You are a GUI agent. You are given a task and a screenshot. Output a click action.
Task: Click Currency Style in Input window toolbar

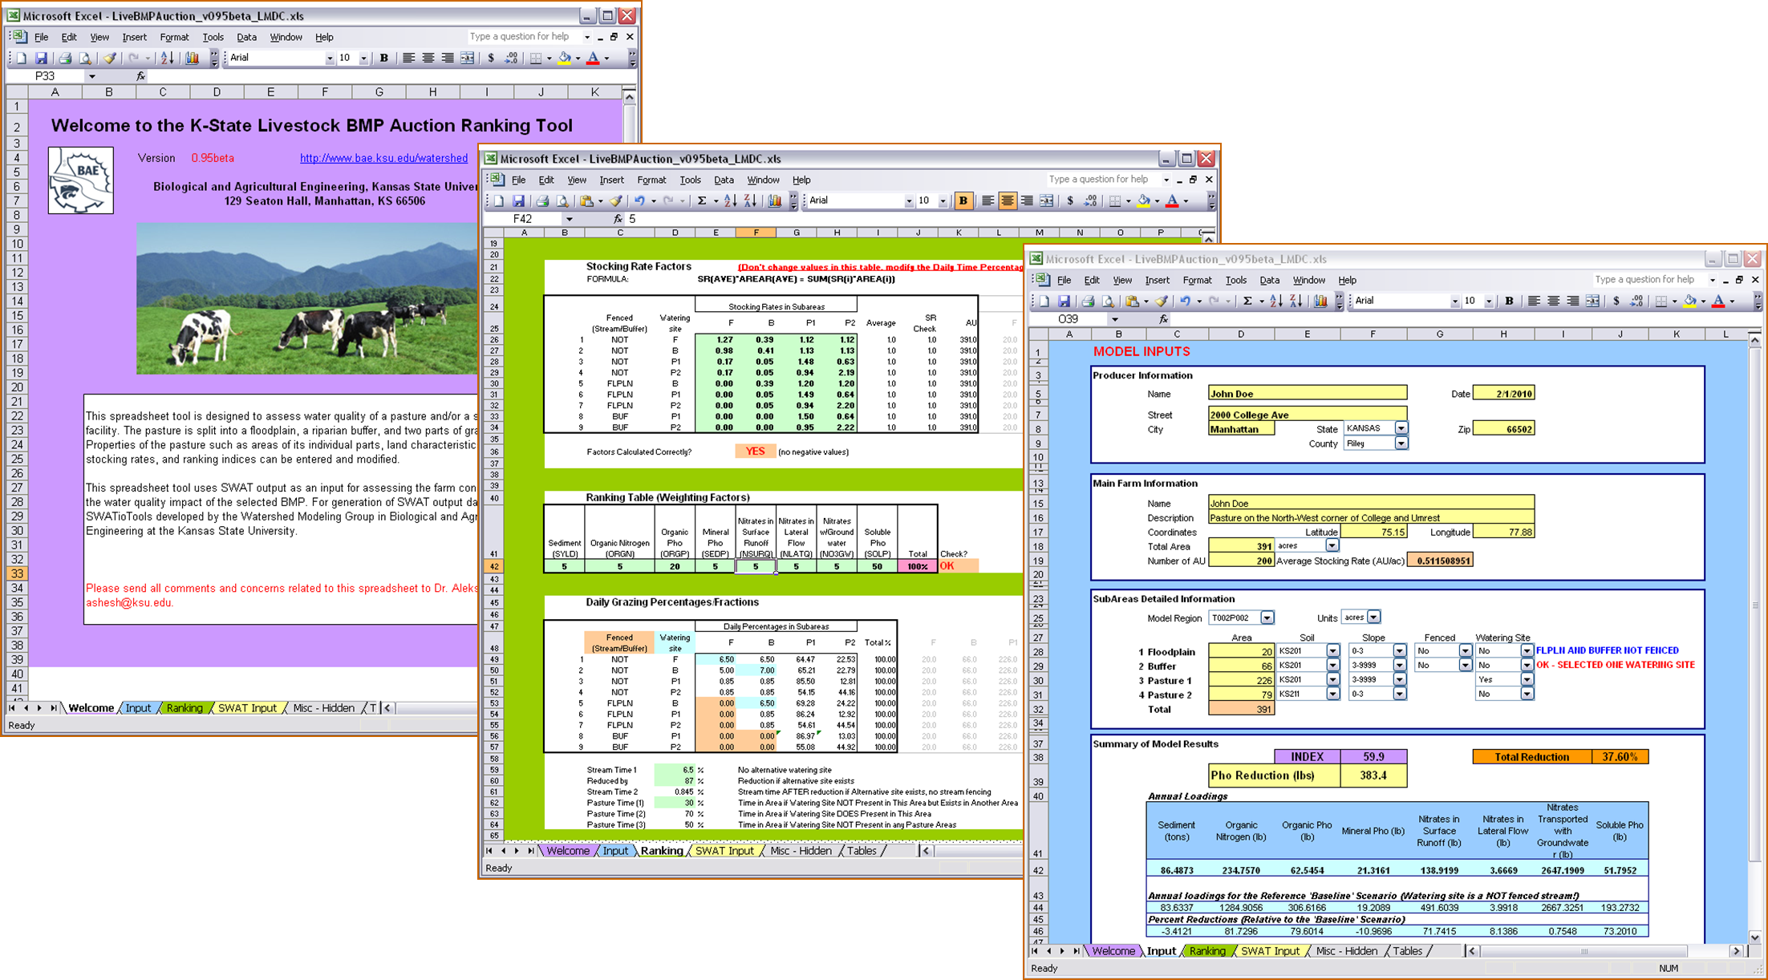point(1616,302)
